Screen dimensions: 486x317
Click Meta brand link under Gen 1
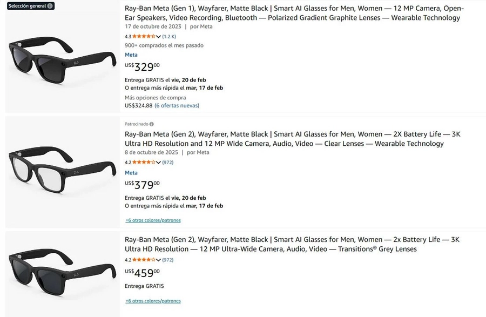point(131,55)
